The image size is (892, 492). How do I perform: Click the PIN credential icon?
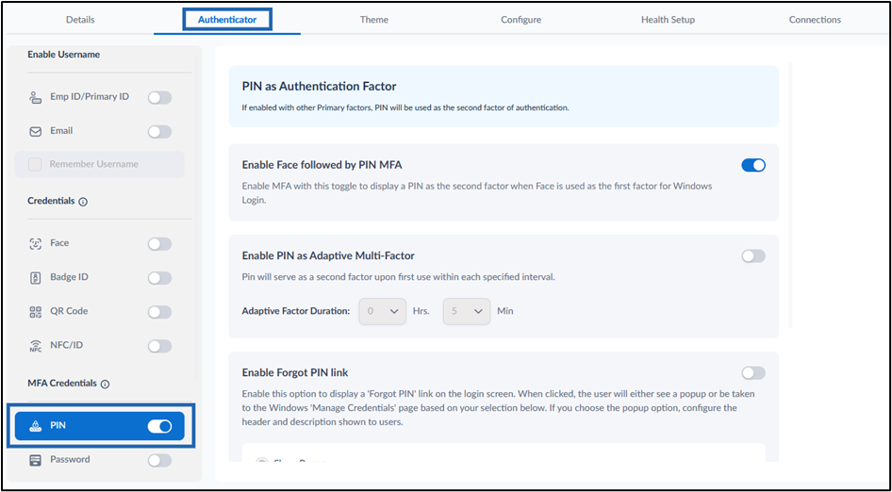(35, 427)
